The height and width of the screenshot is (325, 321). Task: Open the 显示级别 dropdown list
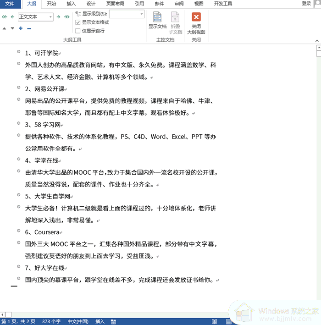141,14
